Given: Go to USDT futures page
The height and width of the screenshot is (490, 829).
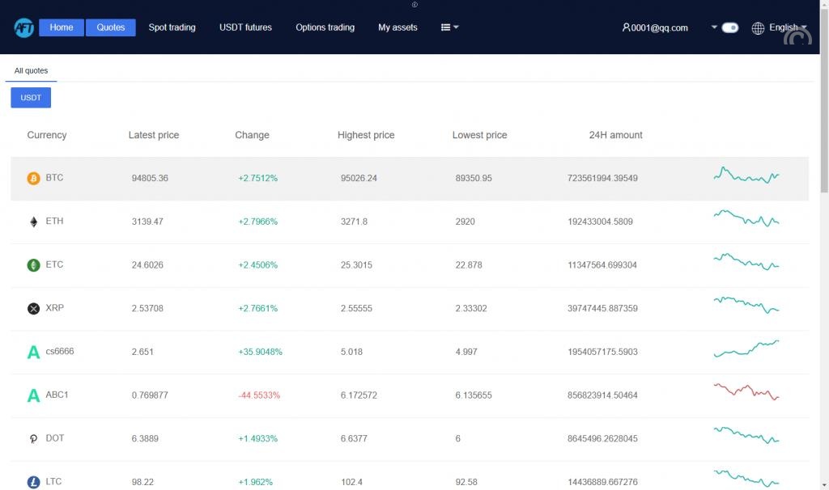Looking at the screenshot, I should (x=245, y=27).
